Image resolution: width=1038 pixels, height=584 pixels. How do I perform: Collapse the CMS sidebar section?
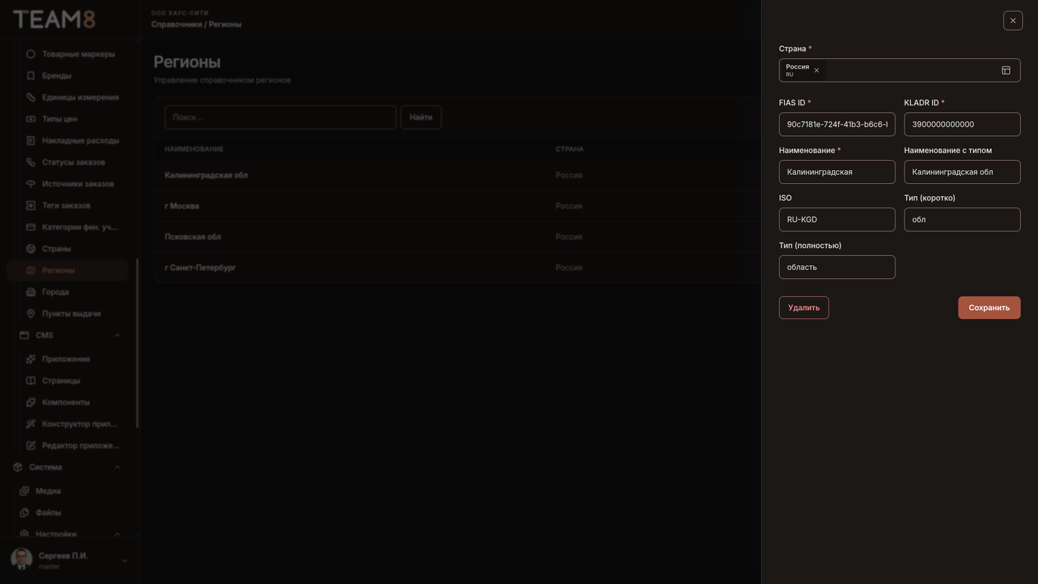pos(117,335)
